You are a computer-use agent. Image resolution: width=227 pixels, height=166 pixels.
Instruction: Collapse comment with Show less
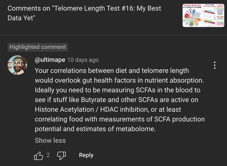[50, 140]
